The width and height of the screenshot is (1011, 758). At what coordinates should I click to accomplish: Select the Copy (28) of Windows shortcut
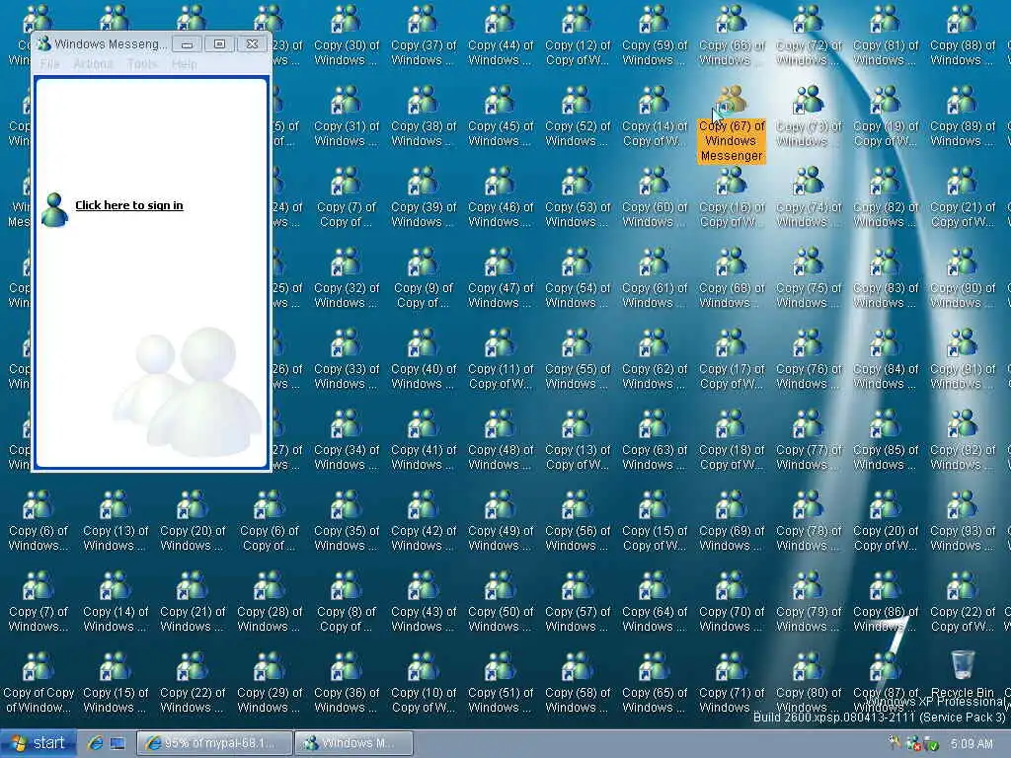(270, 601)
